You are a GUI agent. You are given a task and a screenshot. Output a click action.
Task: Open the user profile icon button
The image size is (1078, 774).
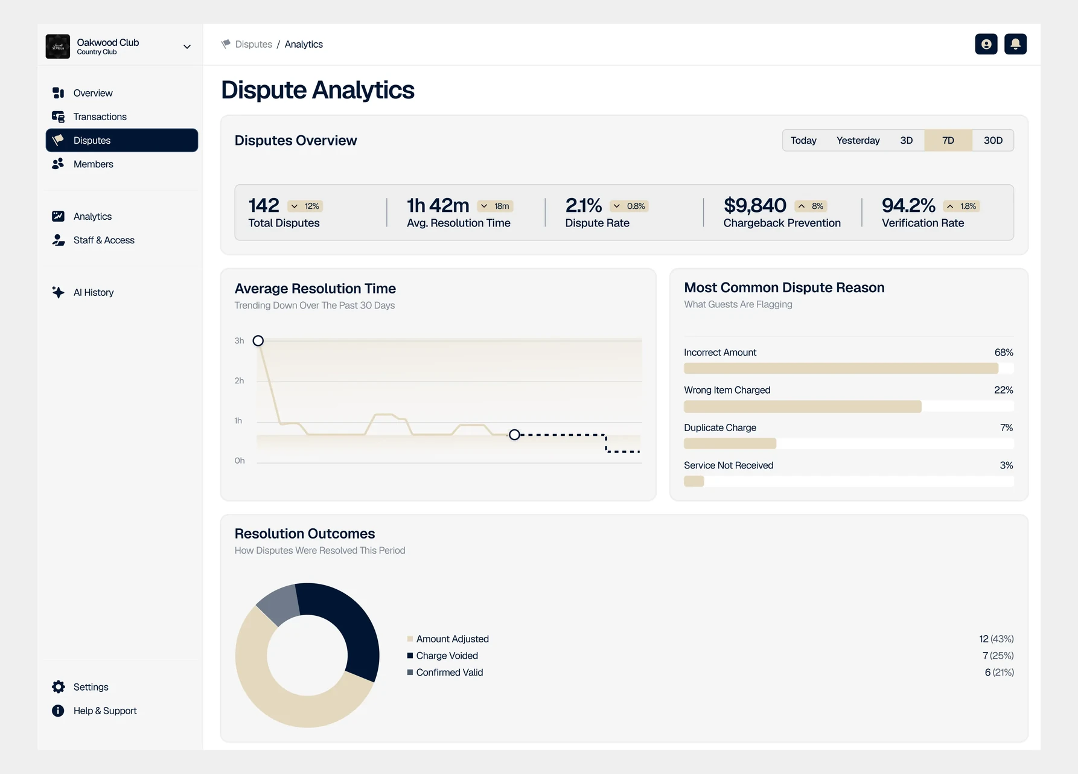pos(986,44)
